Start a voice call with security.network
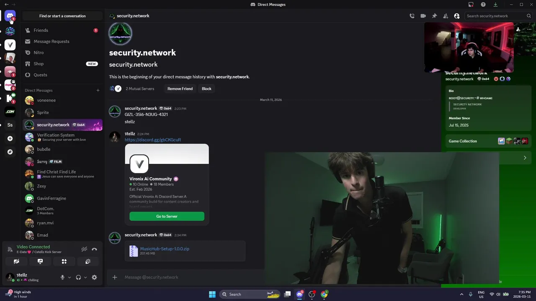 [x=412, y=16]
